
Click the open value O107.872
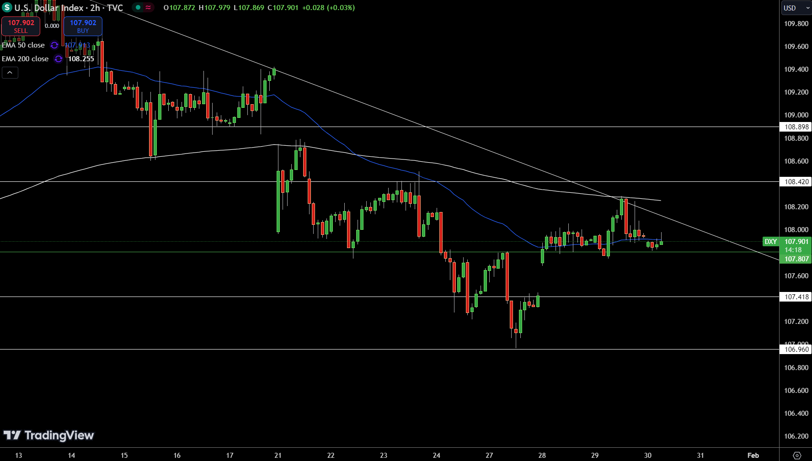[179, 8]
